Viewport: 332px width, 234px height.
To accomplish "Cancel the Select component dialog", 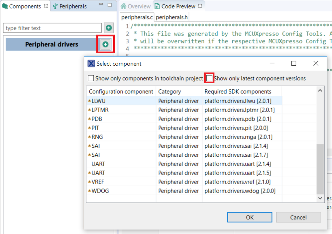I will pos(298,217).
